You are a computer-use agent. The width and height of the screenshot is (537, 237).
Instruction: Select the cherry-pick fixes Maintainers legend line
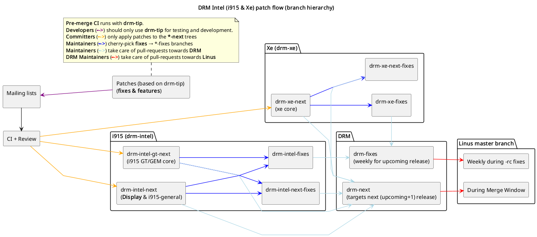point(130,43)
